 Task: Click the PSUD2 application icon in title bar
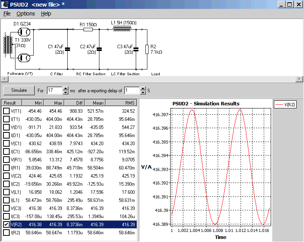(x=5, y=5)
